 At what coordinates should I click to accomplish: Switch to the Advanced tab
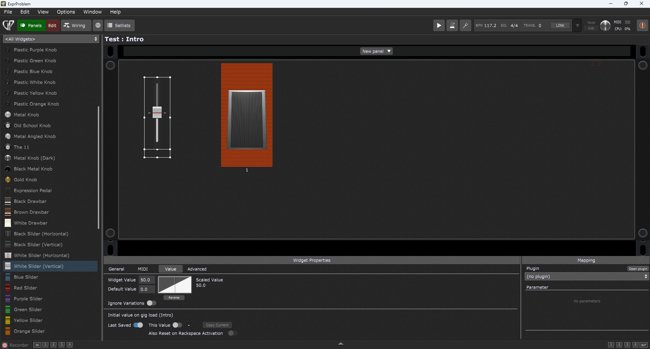(197, 269)
